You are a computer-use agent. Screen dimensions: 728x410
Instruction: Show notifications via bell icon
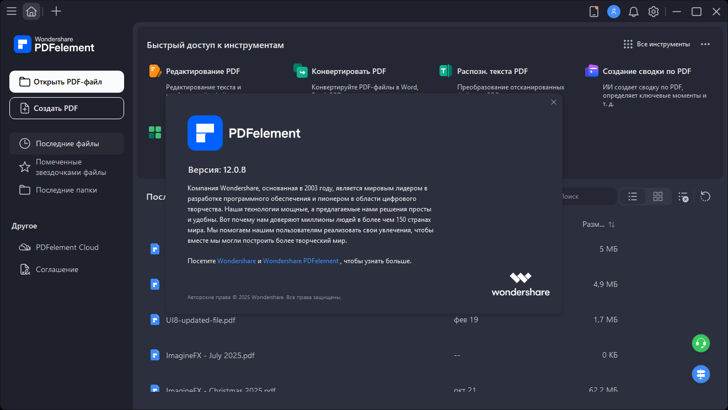pos(634,12)
